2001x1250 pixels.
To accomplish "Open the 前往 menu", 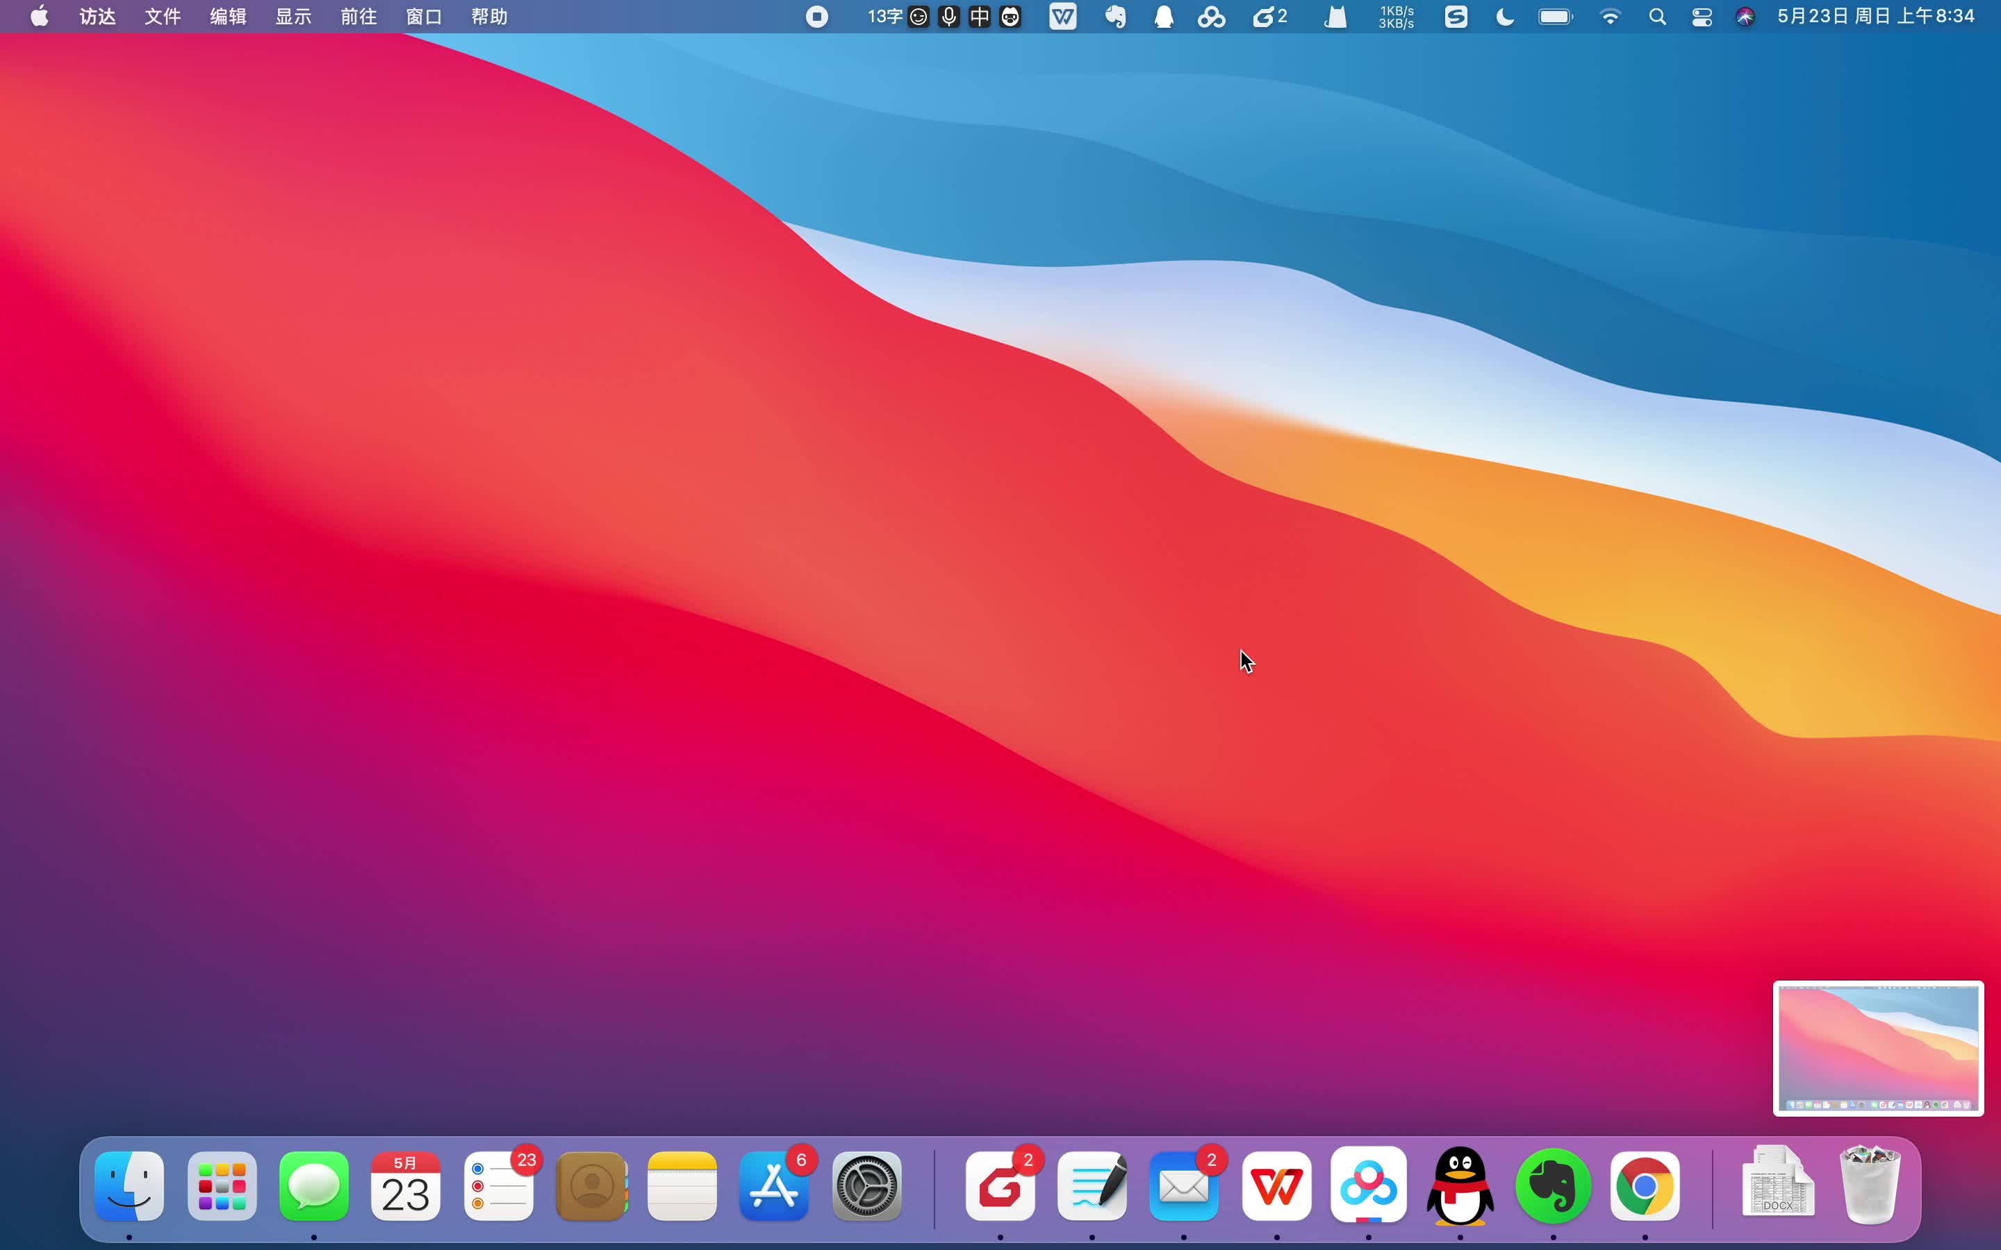I will (x=358, y=17).
